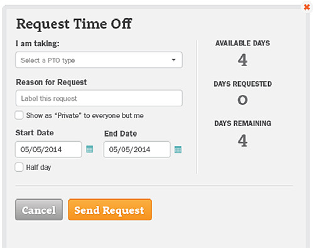Close the dialog with the red X
The image size is (314, 248).
(x=306, y=7)
